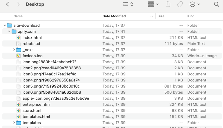Image resolution: width=223 pixels, height=128 pixels.
Task: Toggle the sort direction arrow in Date Modified
Action: coord(152,16)
